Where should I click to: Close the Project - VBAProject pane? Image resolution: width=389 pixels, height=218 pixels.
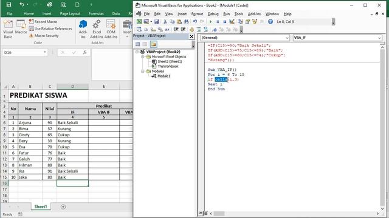pos(191,36)
